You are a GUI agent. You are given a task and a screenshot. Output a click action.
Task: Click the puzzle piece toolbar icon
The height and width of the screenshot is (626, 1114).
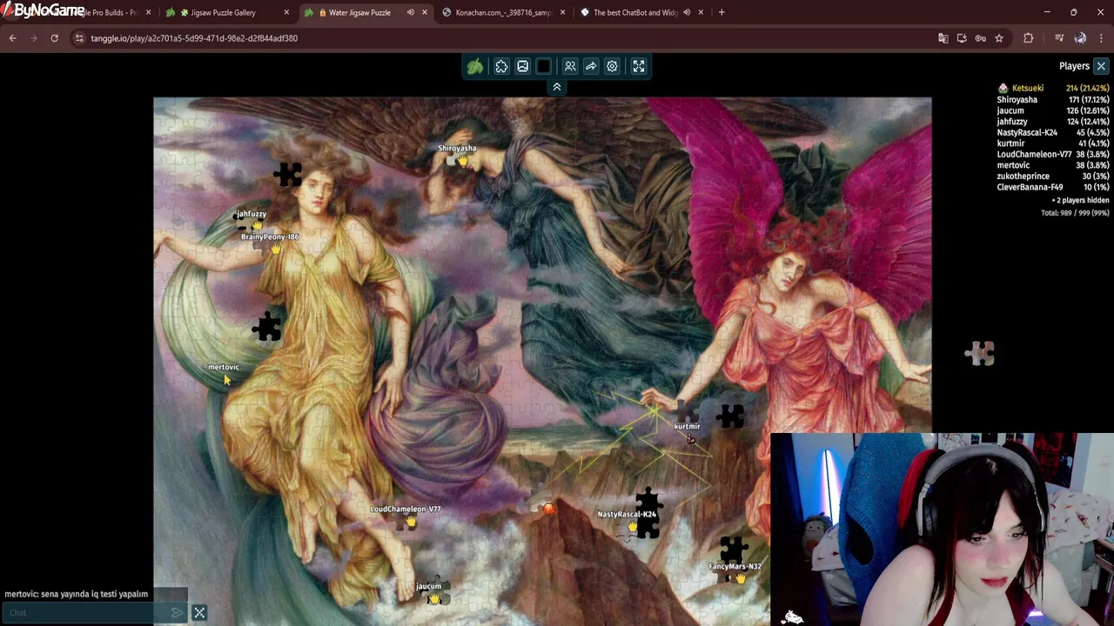[x=501, y=66]
